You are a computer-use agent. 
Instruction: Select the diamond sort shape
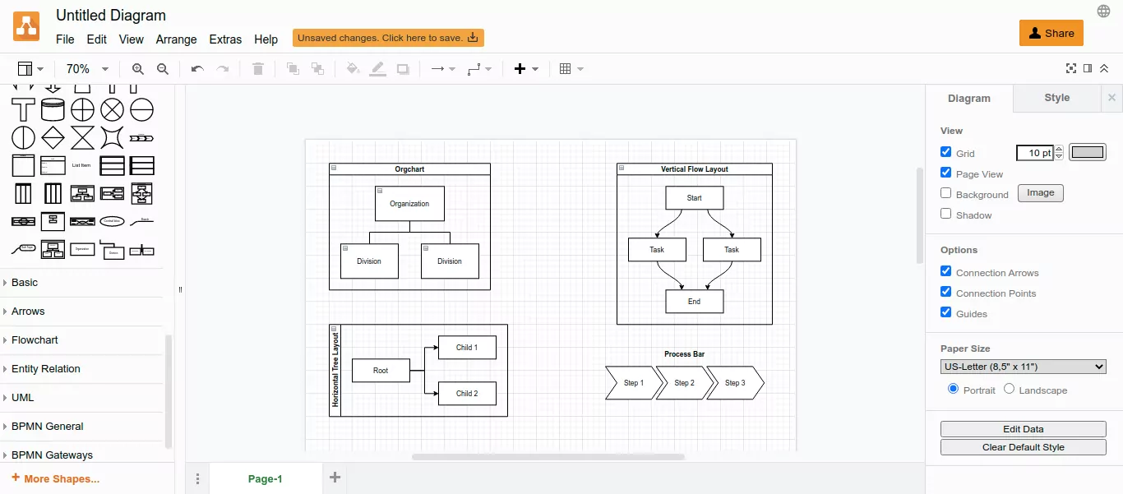[x=53, y=137]
